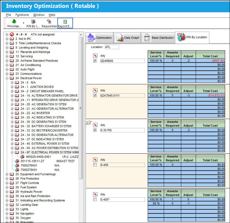The width and height of the screenshot is (230, 223).
Task: Click the Export Excel toolbar icon
Action: click(65, 22)
